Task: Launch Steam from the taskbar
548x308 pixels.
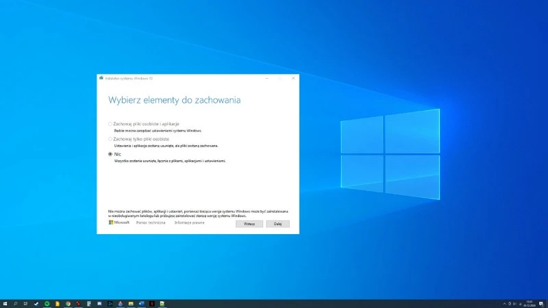Action: click(36, 304)
